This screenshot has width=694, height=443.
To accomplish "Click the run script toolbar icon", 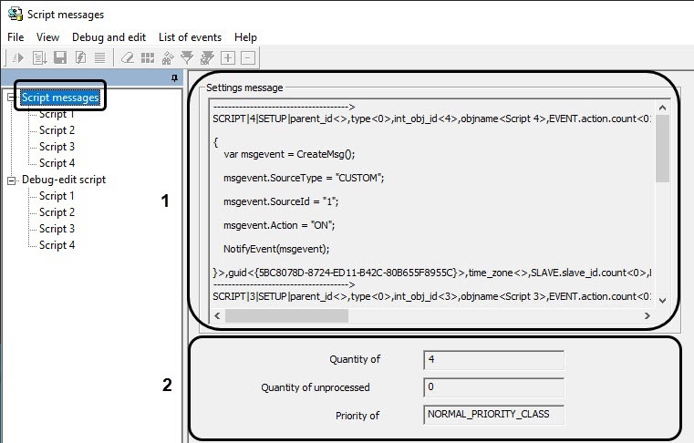I will click(x=17, y=57).
